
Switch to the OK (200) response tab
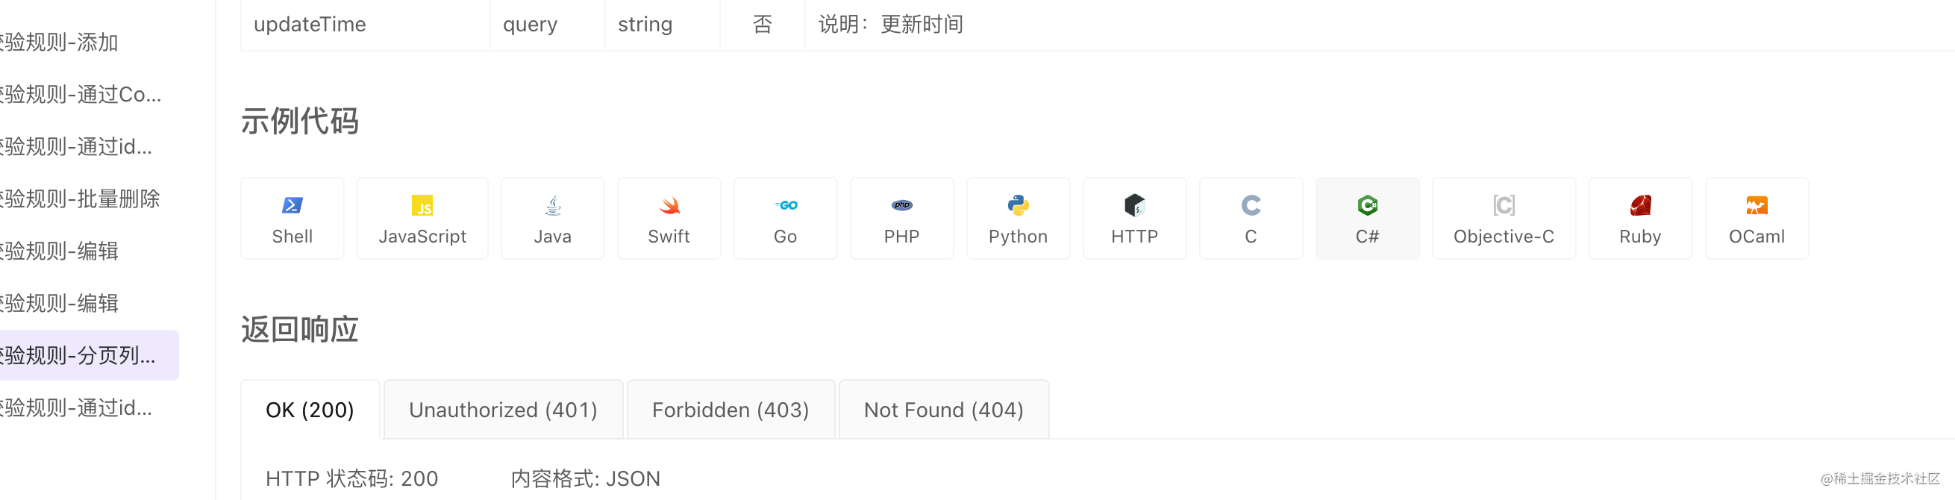[310, 410]
